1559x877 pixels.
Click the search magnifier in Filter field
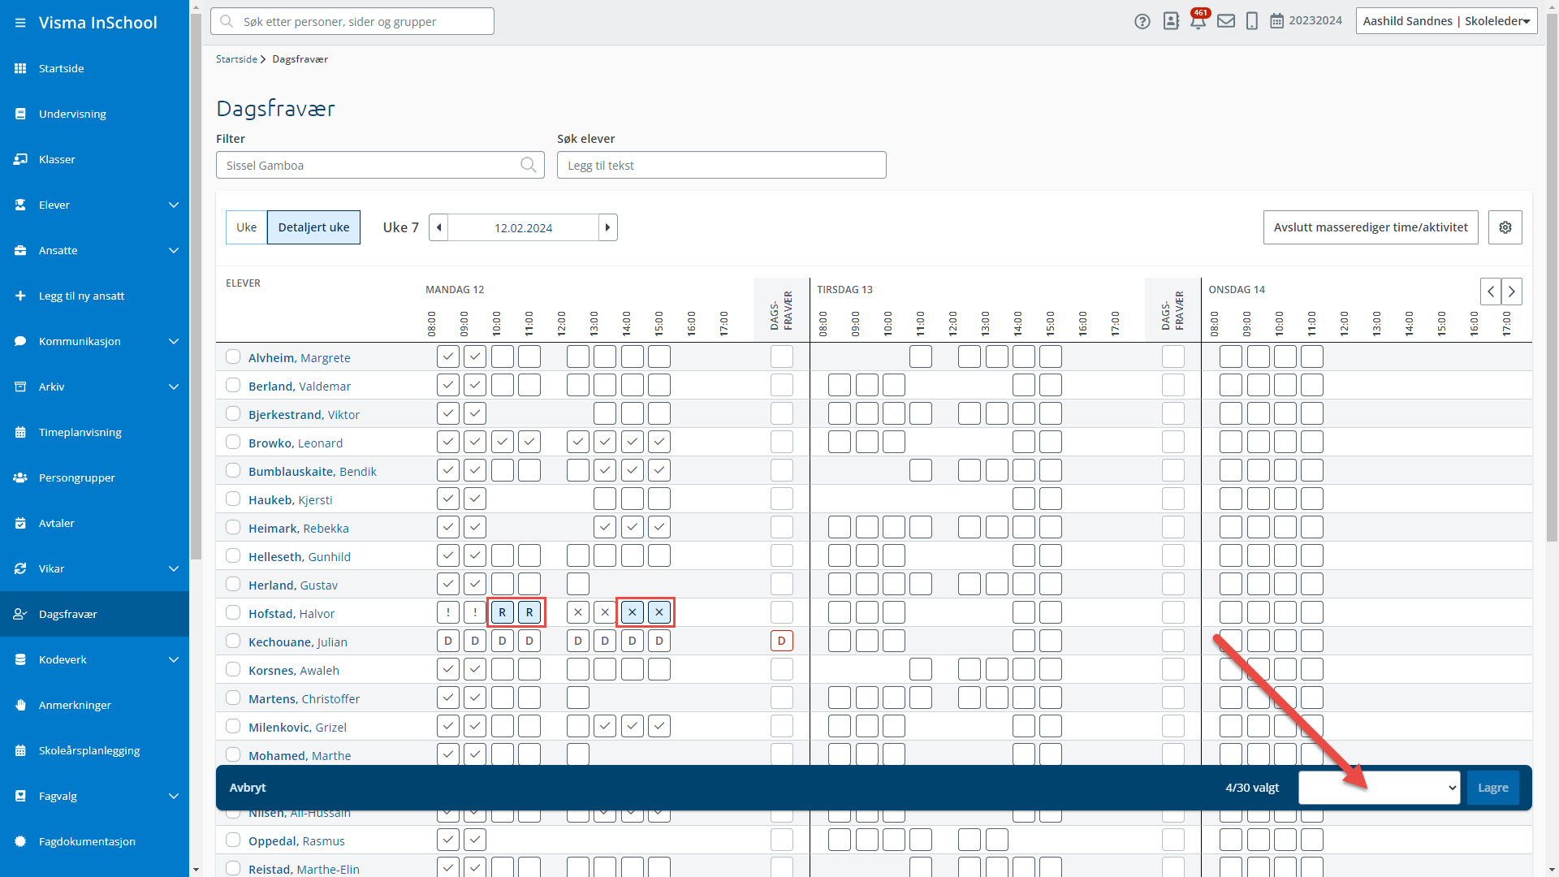[x=528, y=165]
